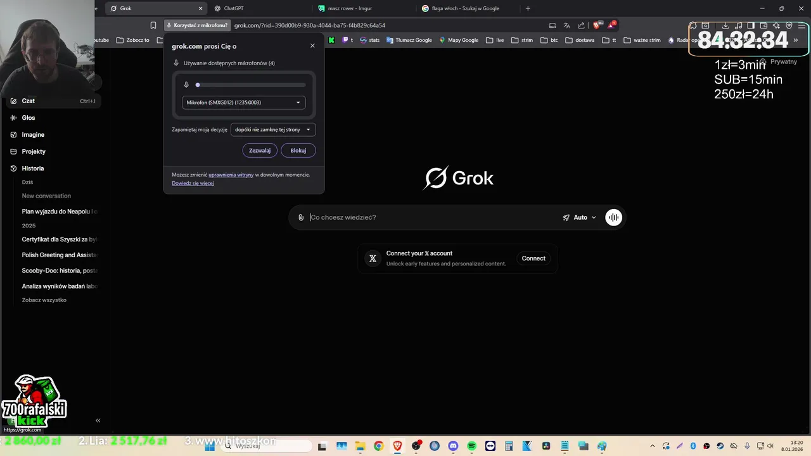Open Imagine in the sidebar
Screen dimensions: 811x456
33,135
